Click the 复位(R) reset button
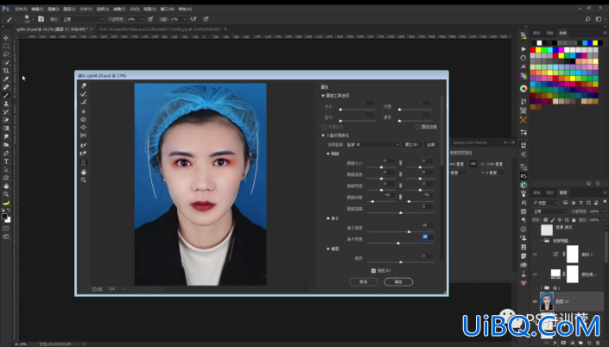609x347 pixels. click(411, 144)
